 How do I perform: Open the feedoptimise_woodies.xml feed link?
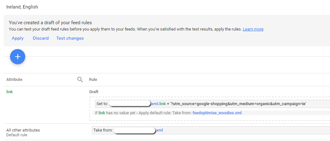pyautogui.click(x=217, y=113)
